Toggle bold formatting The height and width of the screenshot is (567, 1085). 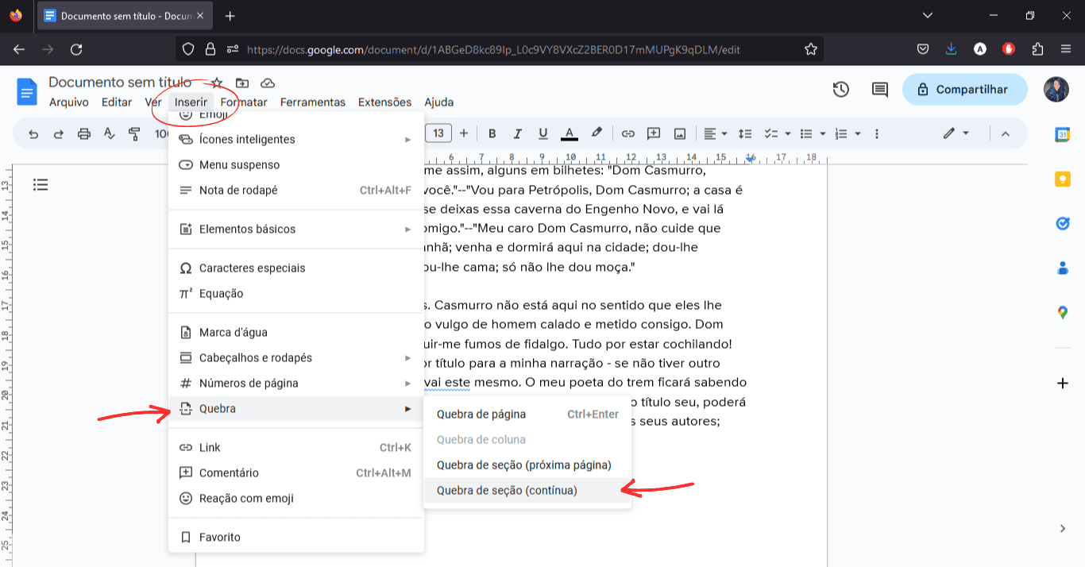(x=492, y=133)
